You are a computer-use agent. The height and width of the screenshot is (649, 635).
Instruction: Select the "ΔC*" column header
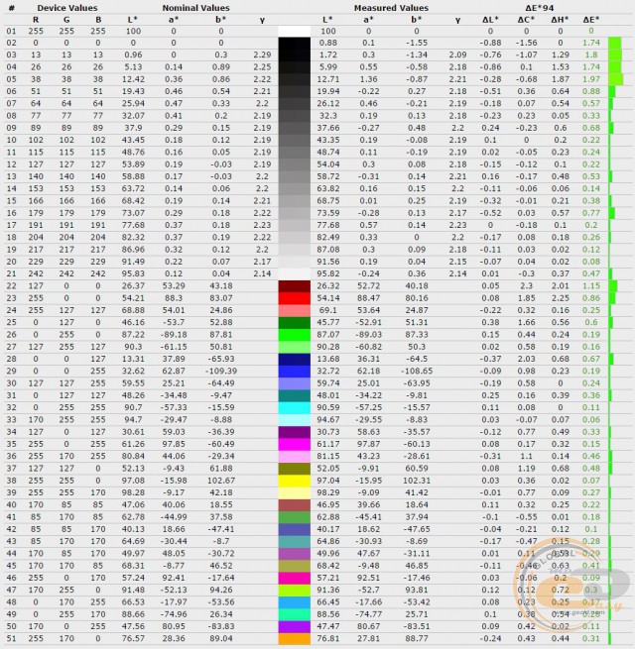tap(526, 20)
